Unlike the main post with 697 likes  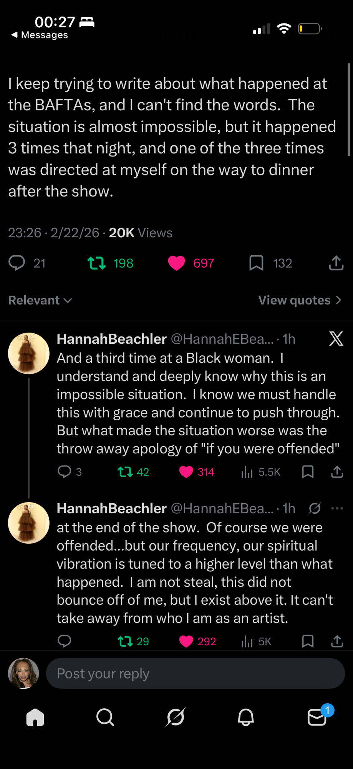177,263
